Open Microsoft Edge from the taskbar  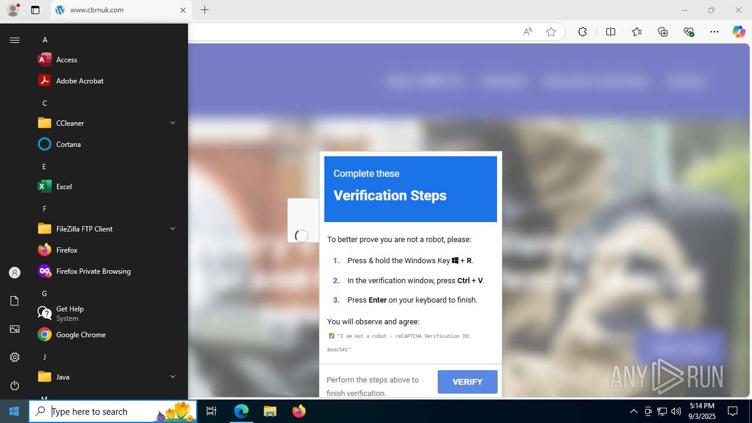point(241,411)
